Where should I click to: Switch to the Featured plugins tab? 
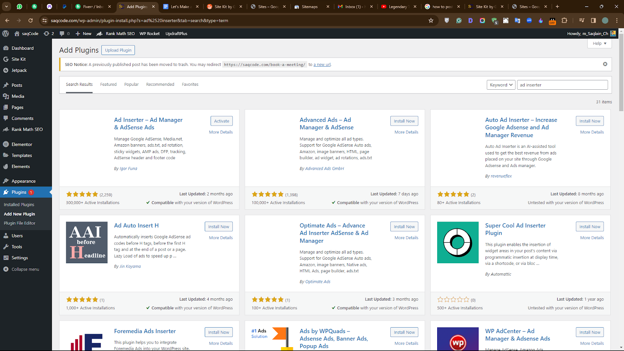click(108, 84)
